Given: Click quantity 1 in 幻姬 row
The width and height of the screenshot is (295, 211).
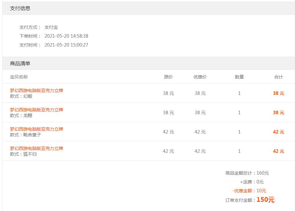Looking at the screenshot, I should pyautogui.click(x=239, y=93).
